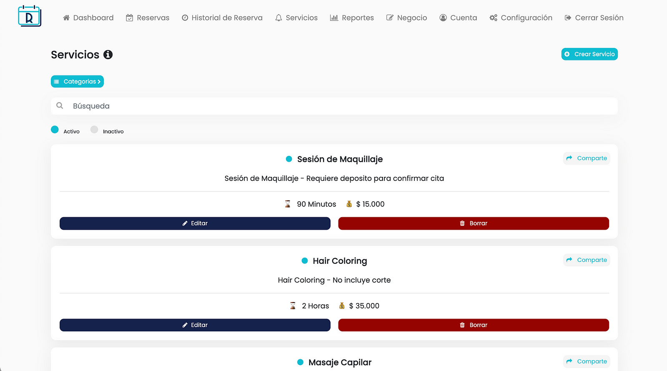Share Hair Coloring via Comparte
The image size is (667, 371).
click(587, 260)
